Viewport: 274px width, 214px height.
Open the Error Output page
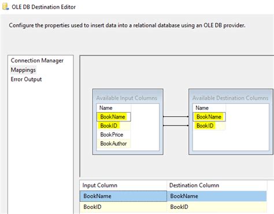[26, 79]
